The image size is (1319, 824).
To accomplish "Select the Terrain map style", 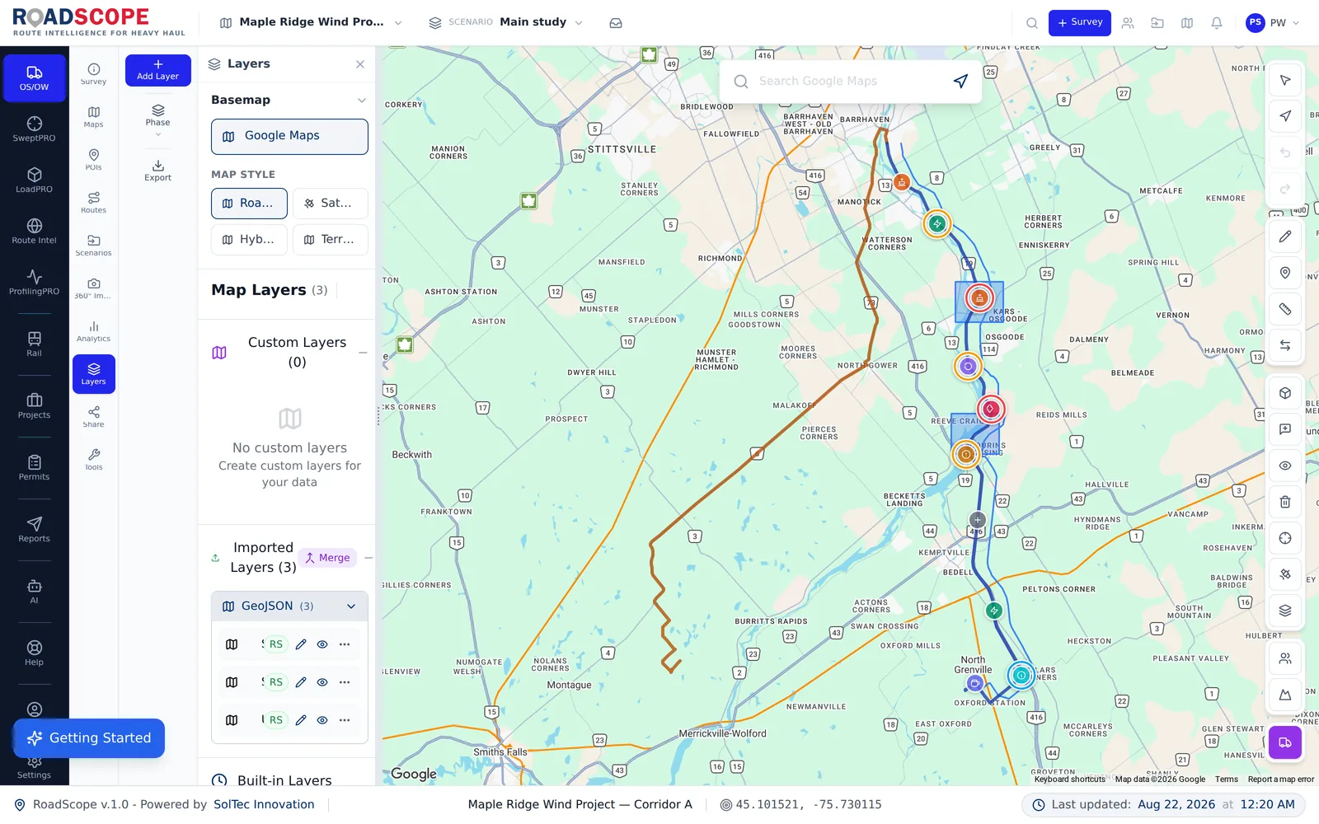I will pyautogui.click(x=330, y=240).
